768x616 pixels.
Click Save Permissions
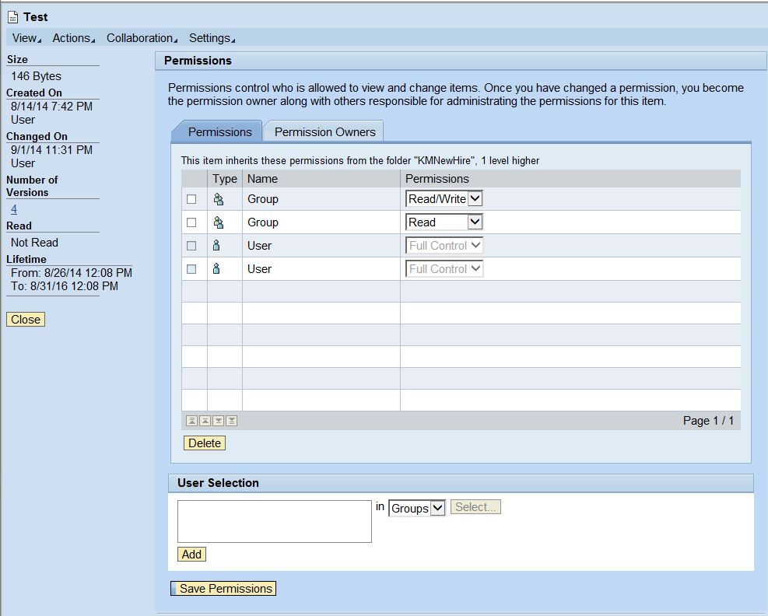223,589
